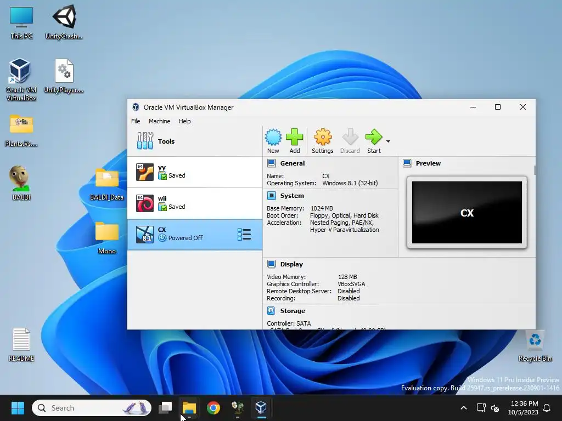
Task: Open the notifications bell icon
Action: pos(547,408)
